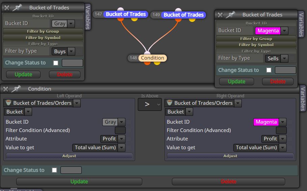Viewport: 307px width, 191px height.
Task: Collapse Filter by Type header in Gray panel
Action: coord(43,44)
